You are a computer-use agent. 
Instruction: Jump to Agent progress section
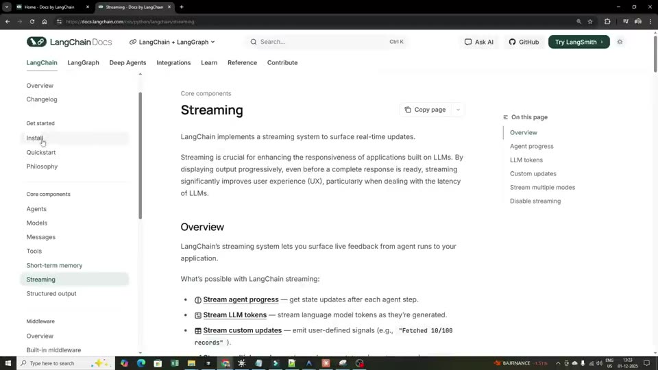coord(532,147)
